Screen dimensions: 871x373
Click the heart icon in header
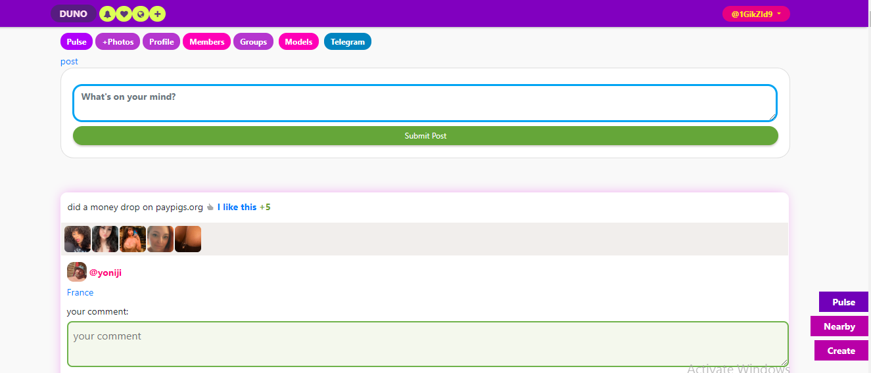tap(124, 14)
